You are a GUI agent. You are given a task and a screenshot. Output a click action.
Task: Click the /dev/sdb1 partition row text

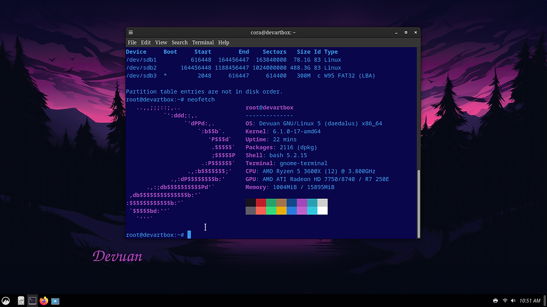coord(233,60)
